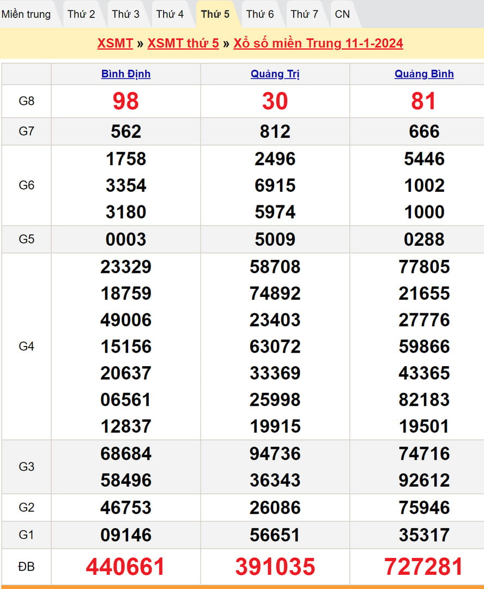Click the special prize number 391035
This screenshot has height=589, width=484.
tap(275, 567)
